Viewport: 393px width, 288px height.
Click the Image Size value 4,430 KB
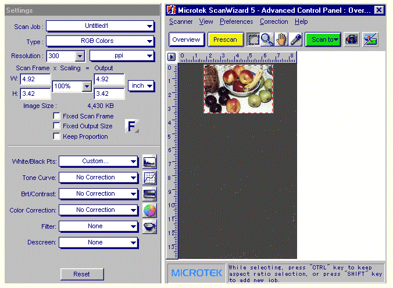coord(101,106)
